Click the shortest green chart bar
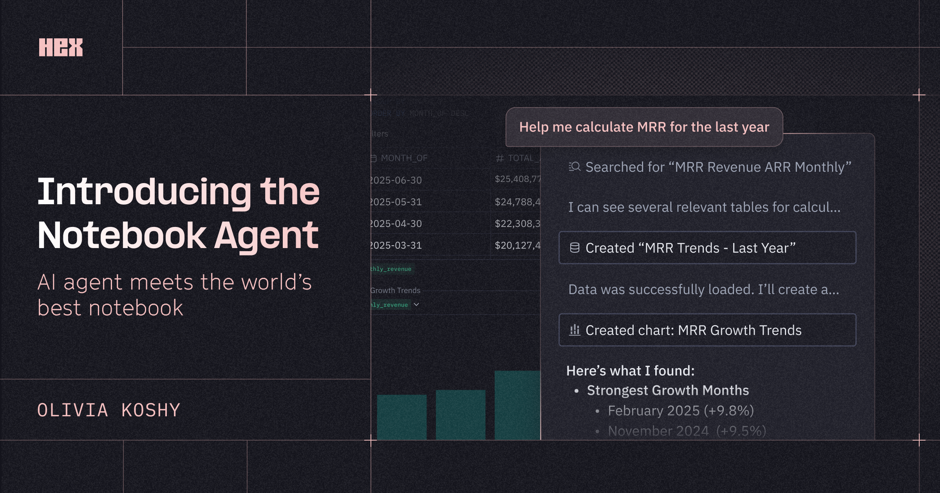 tap(402, 417)
